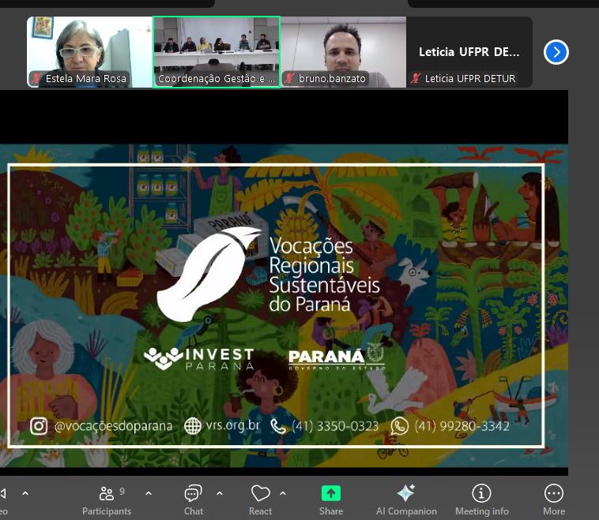The image size is (599, 520).
Task: Start screen sharing with green Share button
Action: pyautogui.click(x=331, y=500)
